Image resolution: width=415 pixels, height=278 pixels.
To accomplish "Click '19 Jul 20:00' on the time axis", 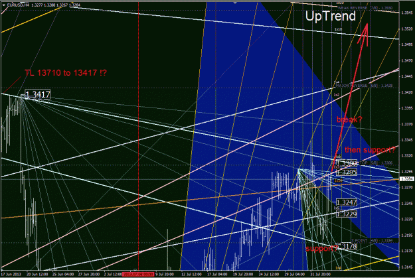I will click(x=243, y=274).
